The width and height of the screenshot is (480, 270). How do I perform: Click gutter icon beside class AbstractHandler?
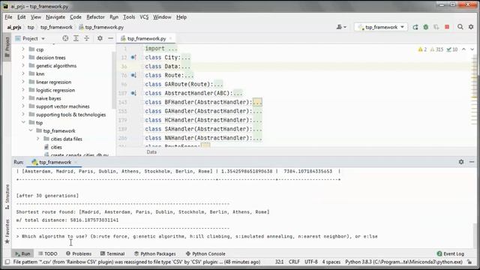(x=133, y=93)
